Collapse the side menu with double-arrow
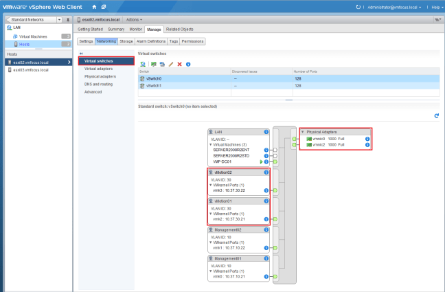Image resolution: width=445 pixels, height=292 pixels. pos(81,53)
